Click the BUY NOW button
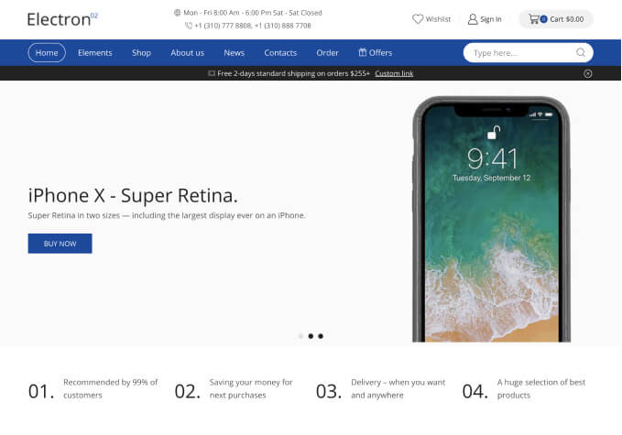Screen dimensions: 622x435 click(x=60, y=244)
